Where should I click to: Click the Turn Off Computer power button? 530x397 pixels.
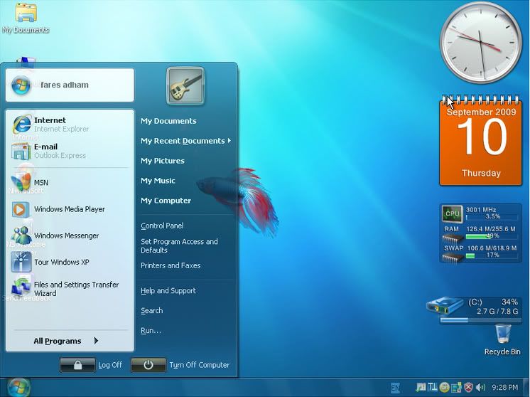(148, 365)
